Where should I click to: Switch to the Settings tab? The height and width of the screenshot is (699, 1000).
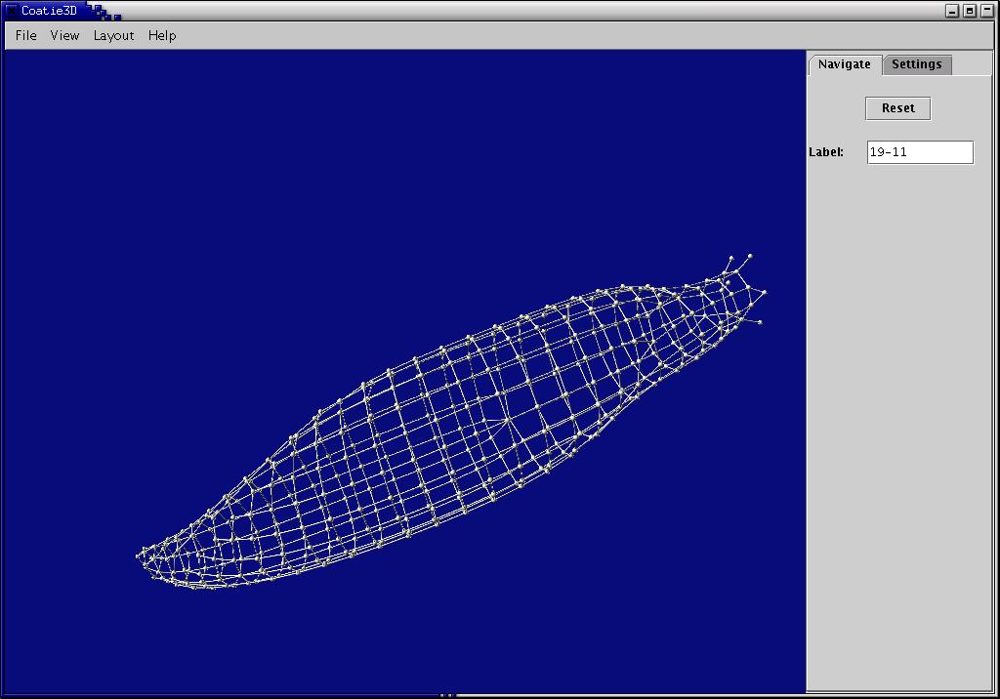coord(916,64)
